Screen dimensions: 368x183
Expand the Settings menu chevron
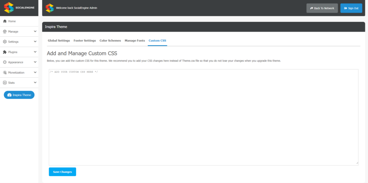35,42
